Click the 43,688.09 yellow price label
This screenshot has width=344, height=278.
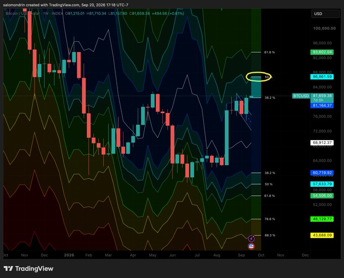[322, 235]
